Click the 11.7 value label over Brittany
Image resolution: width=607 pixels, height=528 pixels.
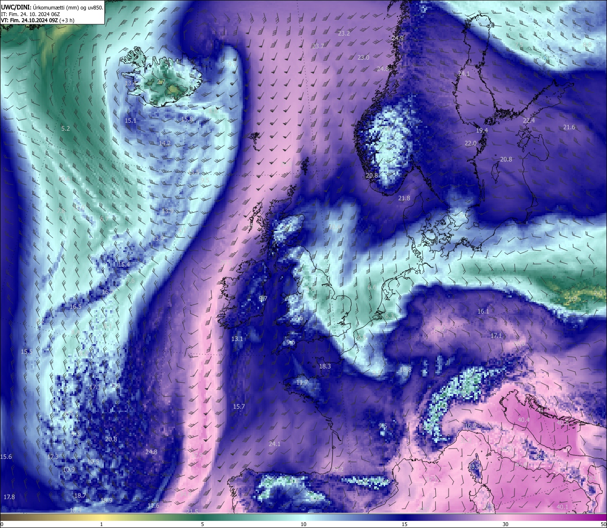302,382
